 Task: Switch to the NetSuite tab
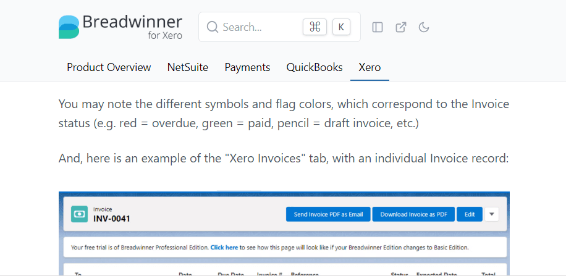pyautogui.click(x=187, y=67)
